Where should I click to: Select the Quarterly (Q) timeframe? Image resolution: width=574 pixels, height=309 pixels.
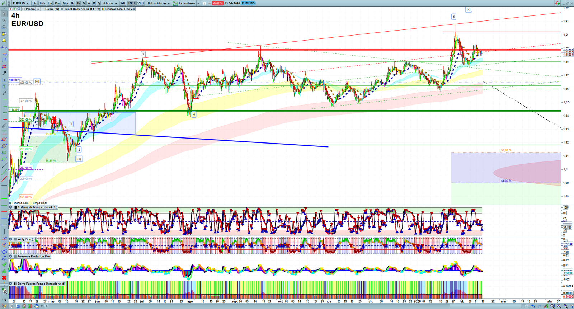pos(99,3)
